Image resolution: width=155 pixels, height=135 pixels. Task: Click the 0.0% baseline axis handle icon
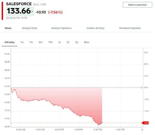tap(141, 88)
